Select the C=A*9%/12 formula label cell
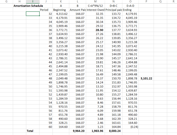Image resolution: width=177 pixels, height=135 pixels. click(96, 6)
